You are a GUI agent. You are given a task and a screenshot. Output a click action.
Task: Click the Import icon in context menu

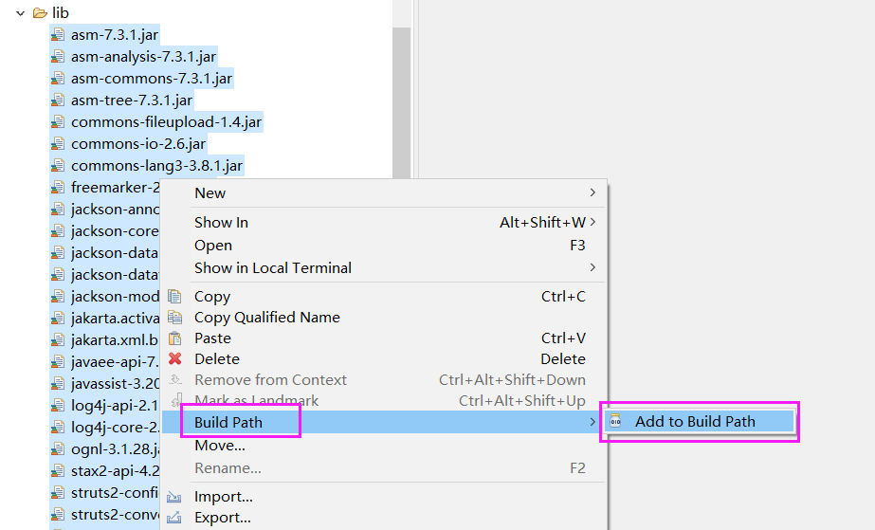[x=174, y=497]
